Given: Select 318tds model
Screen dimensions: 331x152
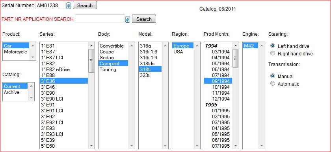Looking at the screenshot, I should click(x=150, y=63).
